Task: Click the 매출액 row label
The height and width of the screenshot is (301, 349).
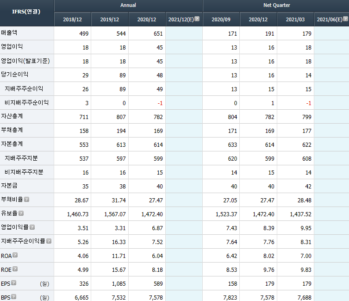Action: pos(9,33)
